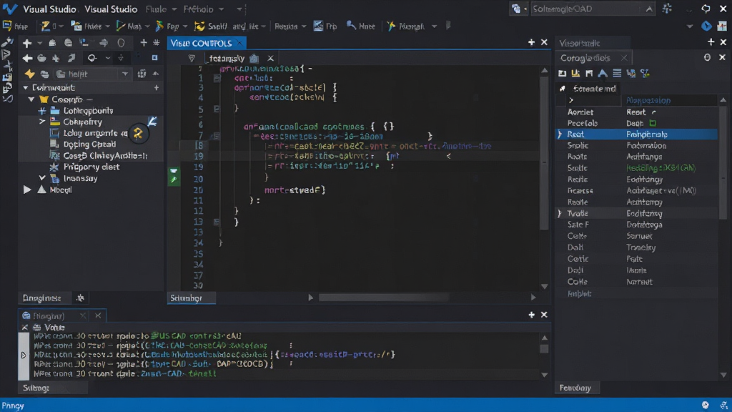Switch to the Dnogirwst tab
Viewport: 732px width, 412px height.
tap(42, 298)
